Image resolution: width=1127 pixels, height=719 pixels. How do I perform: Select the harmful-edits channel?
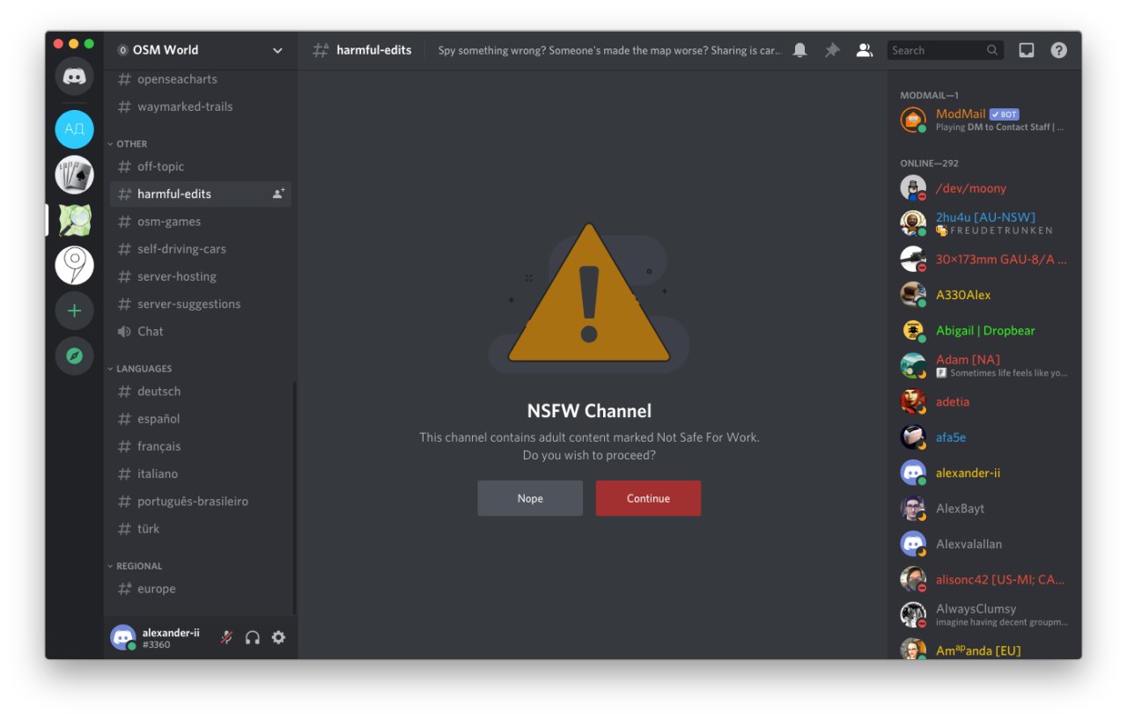pyautogui.click(x=201, y=194)
